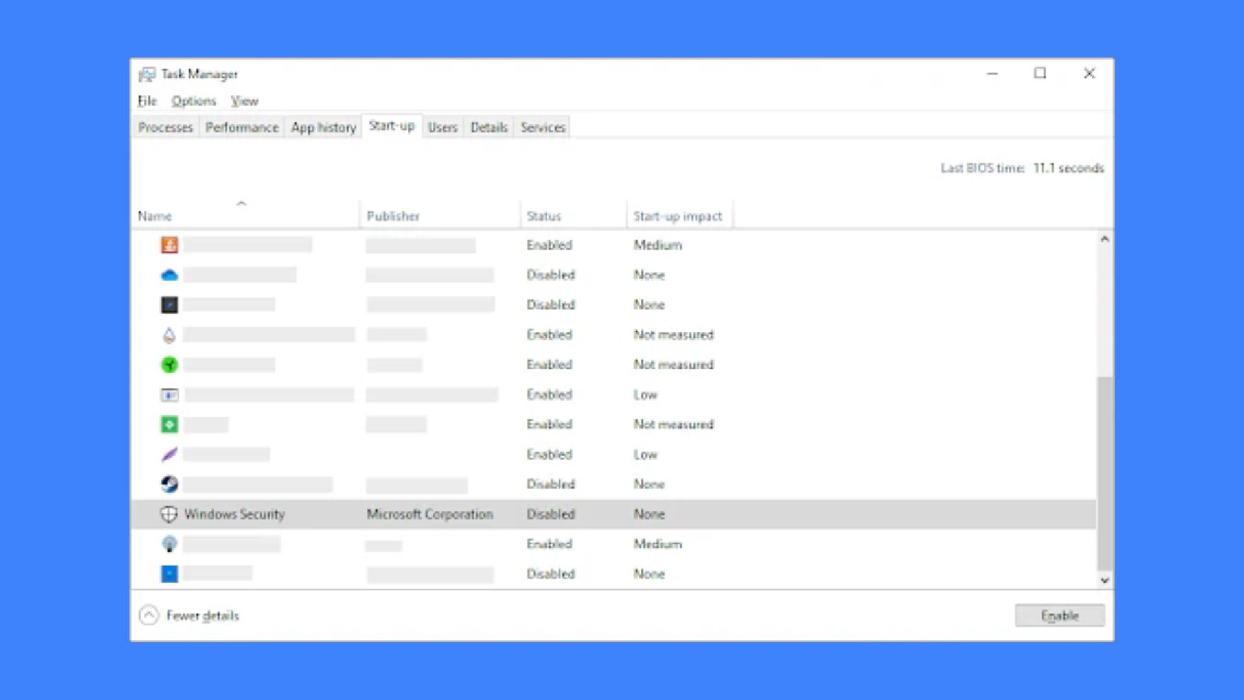Sort by the Status column header
The height and width of the screenshot is (700, 1244).
coord(544,216)
